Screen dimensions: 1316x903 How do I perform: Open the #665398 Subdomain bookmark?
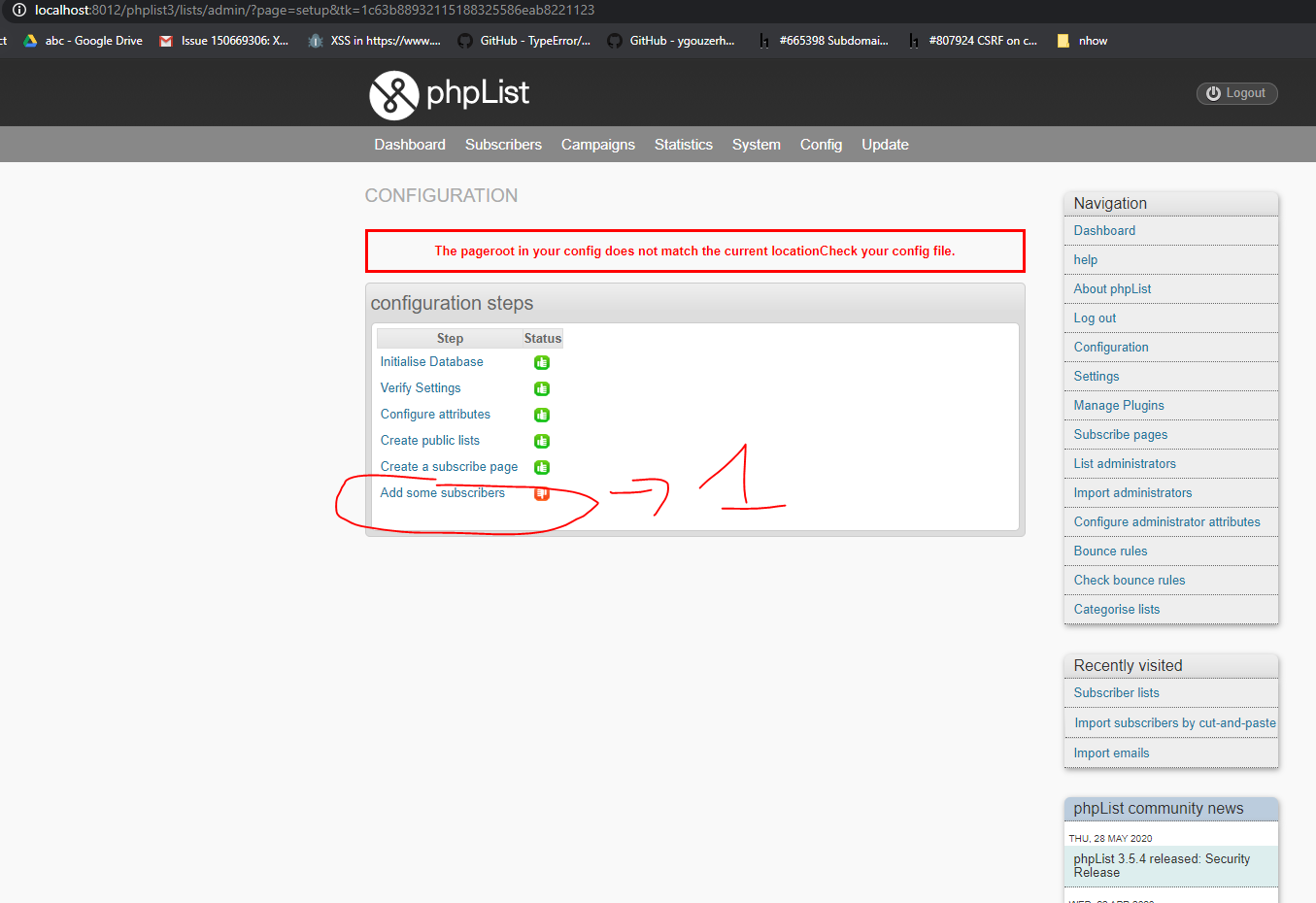coord(824,41)
